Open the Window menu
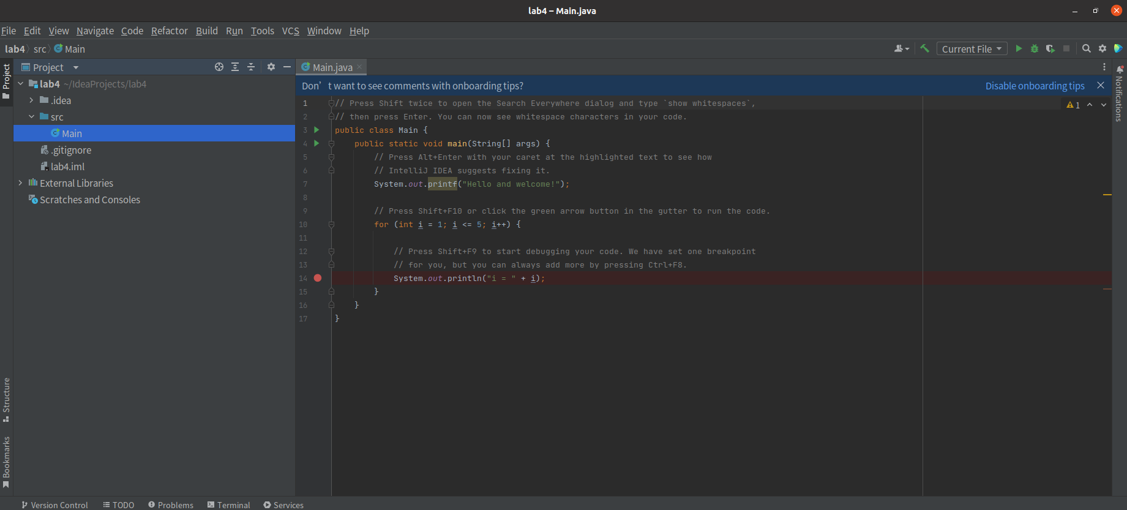Screen dimensions: 1127x510 [324, 31]
